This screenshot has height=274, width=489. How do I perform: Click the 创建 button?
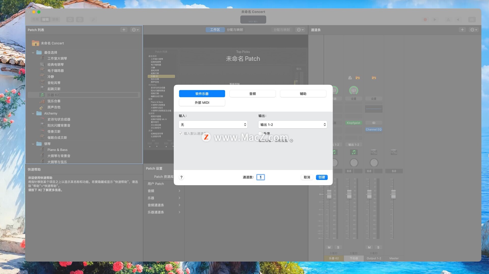(x=322, y=177)
